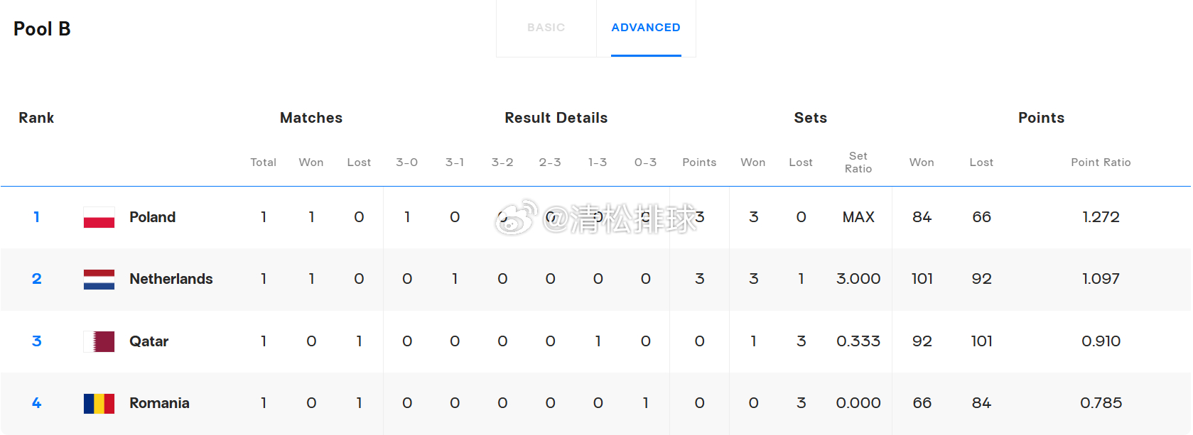This screenshot has width=1193, height=435.
Task: Click the Qatar flag icon
Action: tap(99, 341)
